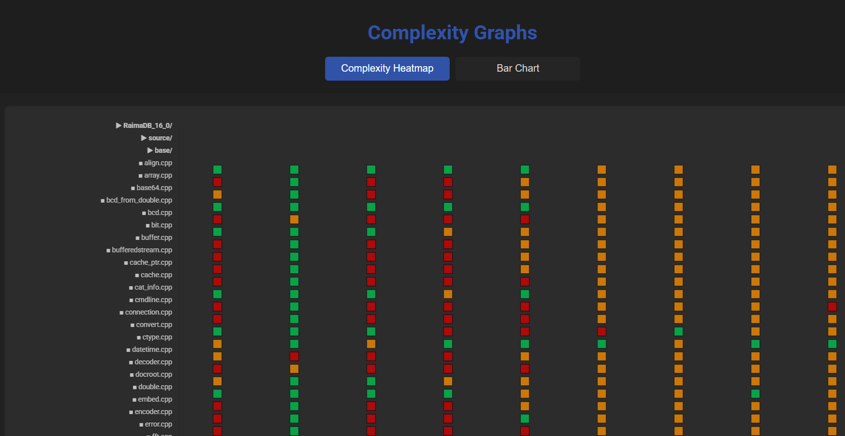Select decoder.cpp file label

(150, 362)
